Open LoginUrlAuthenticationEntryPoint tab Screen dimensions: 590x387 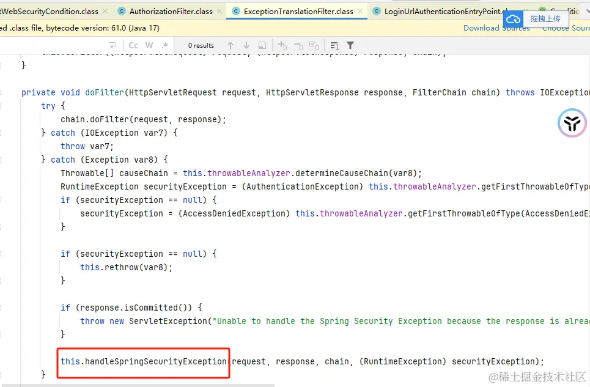[x=443, y=11]
